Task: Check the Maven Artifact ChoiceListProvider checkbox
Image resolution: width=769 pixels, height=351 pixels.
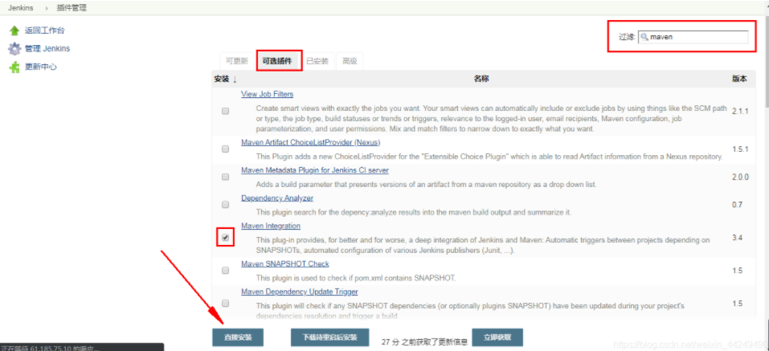Action: click(225, 149)
